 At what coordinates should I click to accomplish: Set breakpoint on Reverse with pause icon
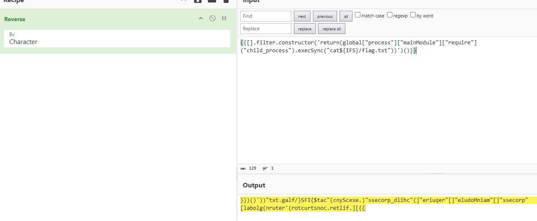(x=224, y=18)
